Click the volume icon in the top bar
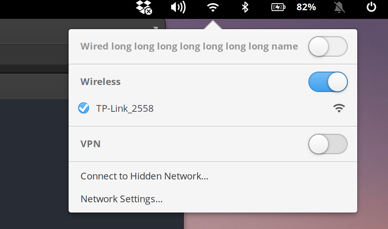The image size is (388, 229). coord(178,7)
